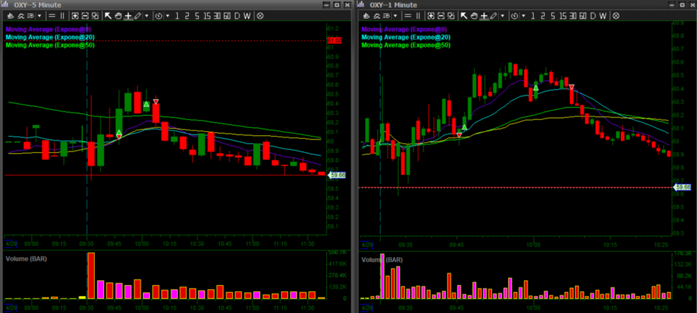Click the circled X icon in 5 Minute toolbar
The image size is (697, 313).
[260, 15]
